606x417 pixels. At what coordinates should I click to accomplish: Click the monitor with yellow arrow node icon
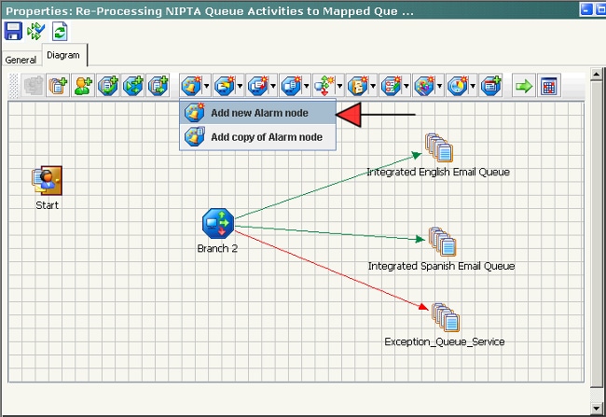click(x=225, y=86)
